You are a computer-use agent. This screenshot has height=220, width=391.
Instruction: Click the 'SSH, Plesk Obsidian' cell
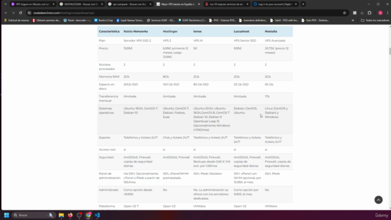[x=208, y=174]
